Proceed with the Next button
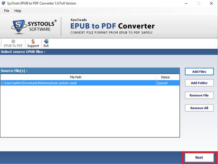 [199, 157]
